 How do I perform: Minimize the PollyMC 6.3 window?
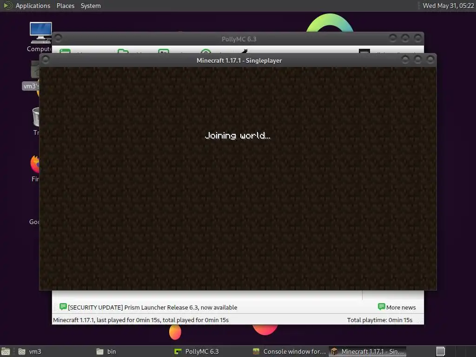click(x=392, y=38)
